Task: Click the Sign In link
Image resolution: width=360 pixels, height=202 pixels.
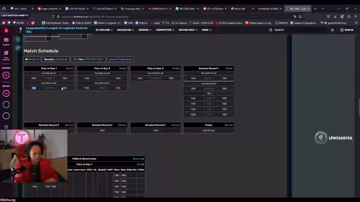Action: [346, 30]
